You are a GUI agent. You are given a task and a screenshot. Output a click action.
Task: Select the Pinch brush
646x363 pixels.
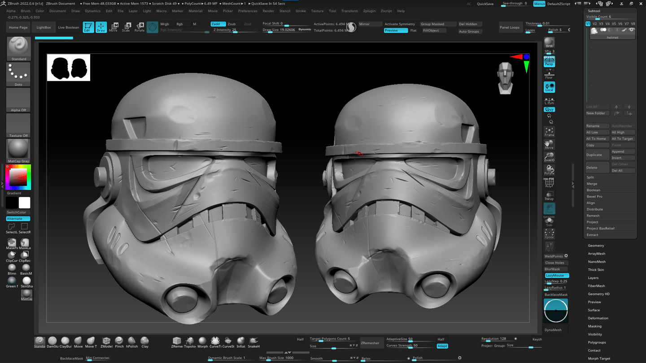(119, 342)
